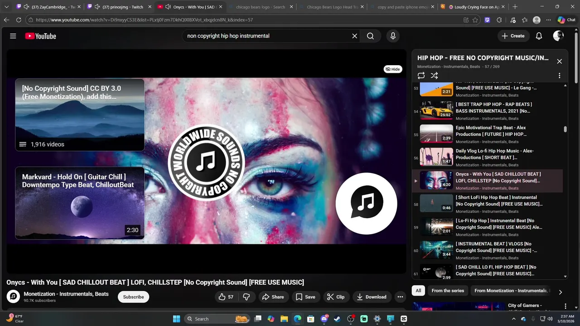Mute the ZayCambridge tab speaker icon

click(26, 7)
